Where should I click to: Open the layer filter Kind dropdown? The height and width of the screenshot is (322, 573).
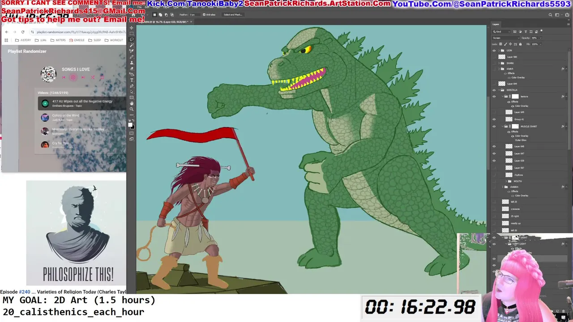tap(501, 32)
